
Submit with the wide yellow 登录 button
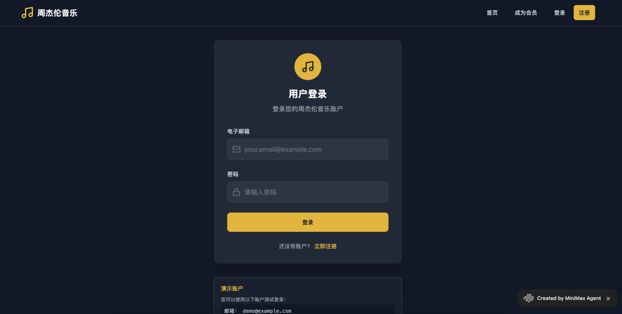tap(308, 222)
